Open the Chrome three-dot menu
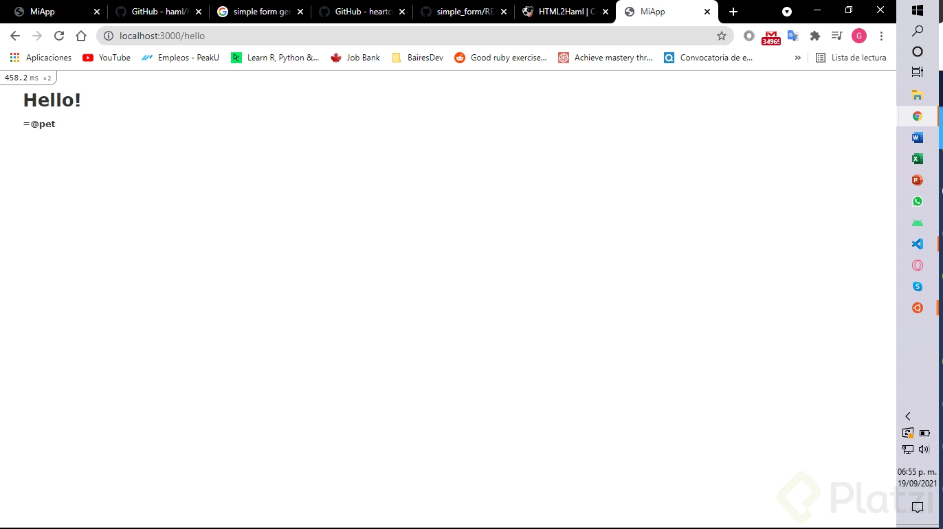943x529 pixels. tap(882, 36)
